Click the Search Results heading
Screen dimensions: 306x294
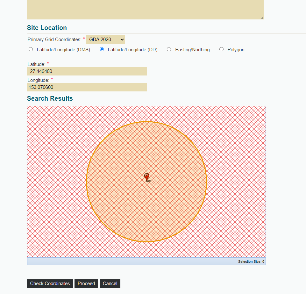click(50, 98)
